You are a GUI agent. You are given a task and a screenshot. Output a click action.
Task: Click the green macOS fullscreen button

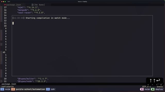(5, 2)
